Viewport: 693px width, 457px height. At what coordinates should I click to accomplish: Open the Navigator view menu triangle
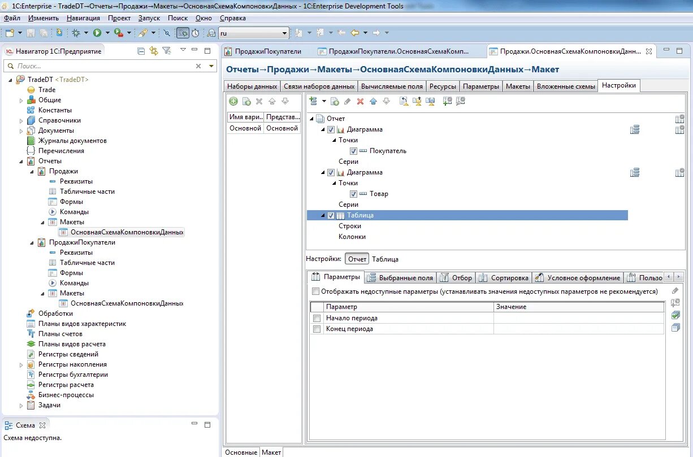[x=183, y=50]
